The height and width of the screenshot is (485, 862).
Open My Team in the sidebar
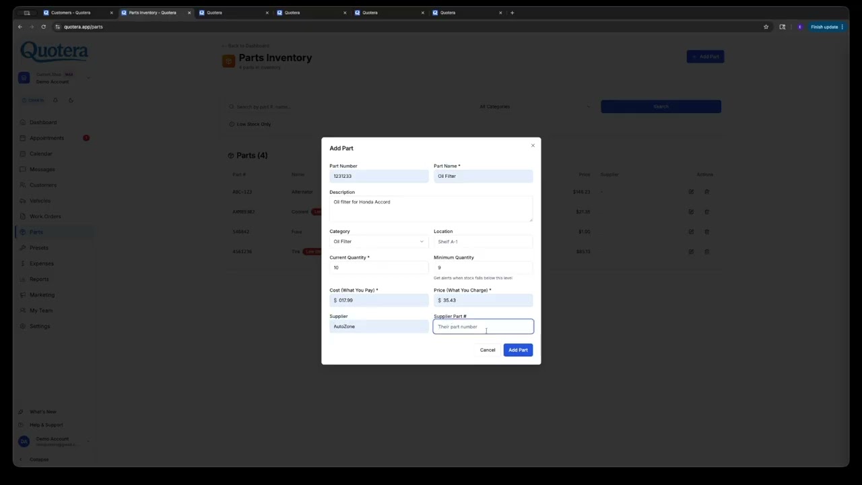coord(40,311)
